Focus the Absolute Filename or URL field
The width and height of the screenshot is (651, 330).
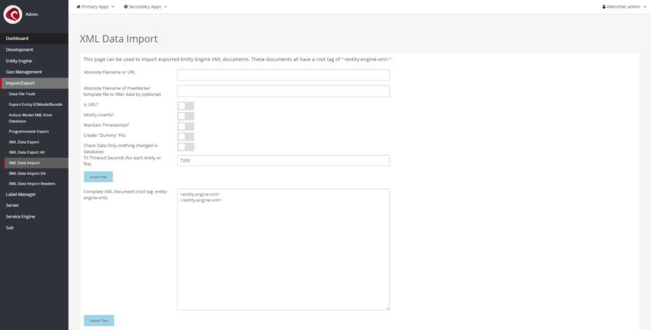pos(283,75)
